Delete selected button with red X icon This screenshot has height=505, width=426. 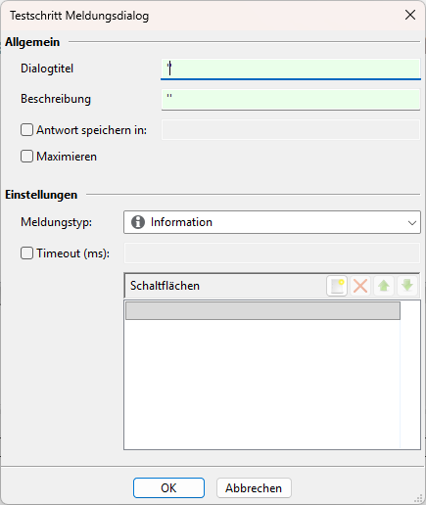(x=360, y=286)
